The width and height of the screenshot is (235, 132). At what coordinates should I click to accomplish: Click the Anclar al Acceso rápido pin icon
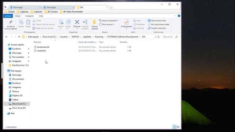click(11, 22)
